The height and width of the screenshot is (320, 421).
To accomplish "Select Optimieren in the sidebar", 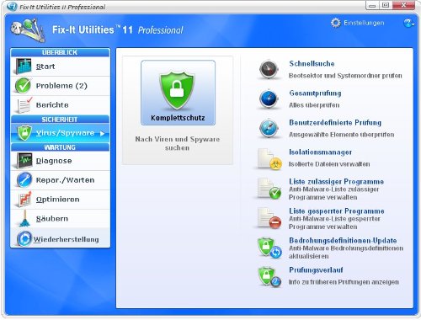I will (60, 200).
